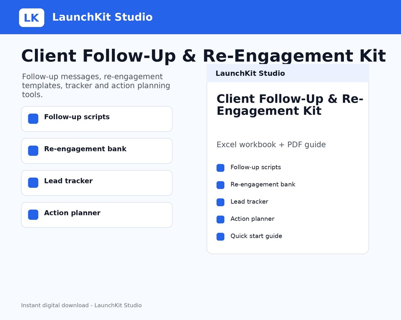Open the Action planner card

(x=97, y=215)
